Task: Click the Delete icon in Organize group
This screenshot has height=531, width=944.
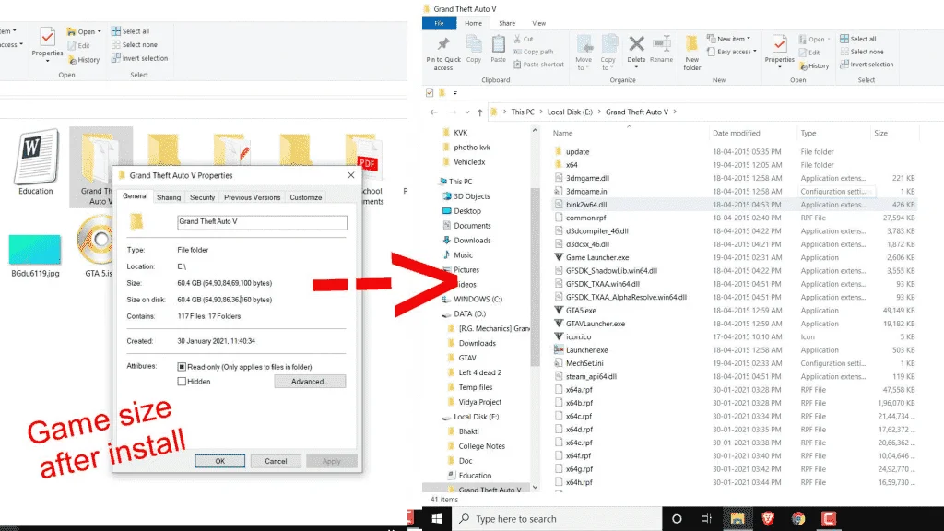Action: pyautogui.click(x=636, y=43)
